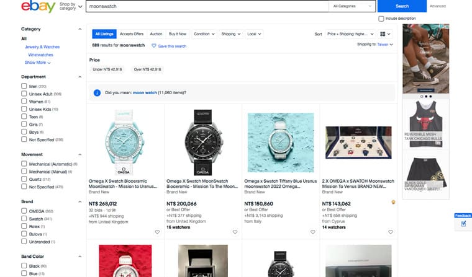Screen dimensions: 472x277
Task: Watchlist the Tiffany Blue Uranus listing
Action: 312,232
